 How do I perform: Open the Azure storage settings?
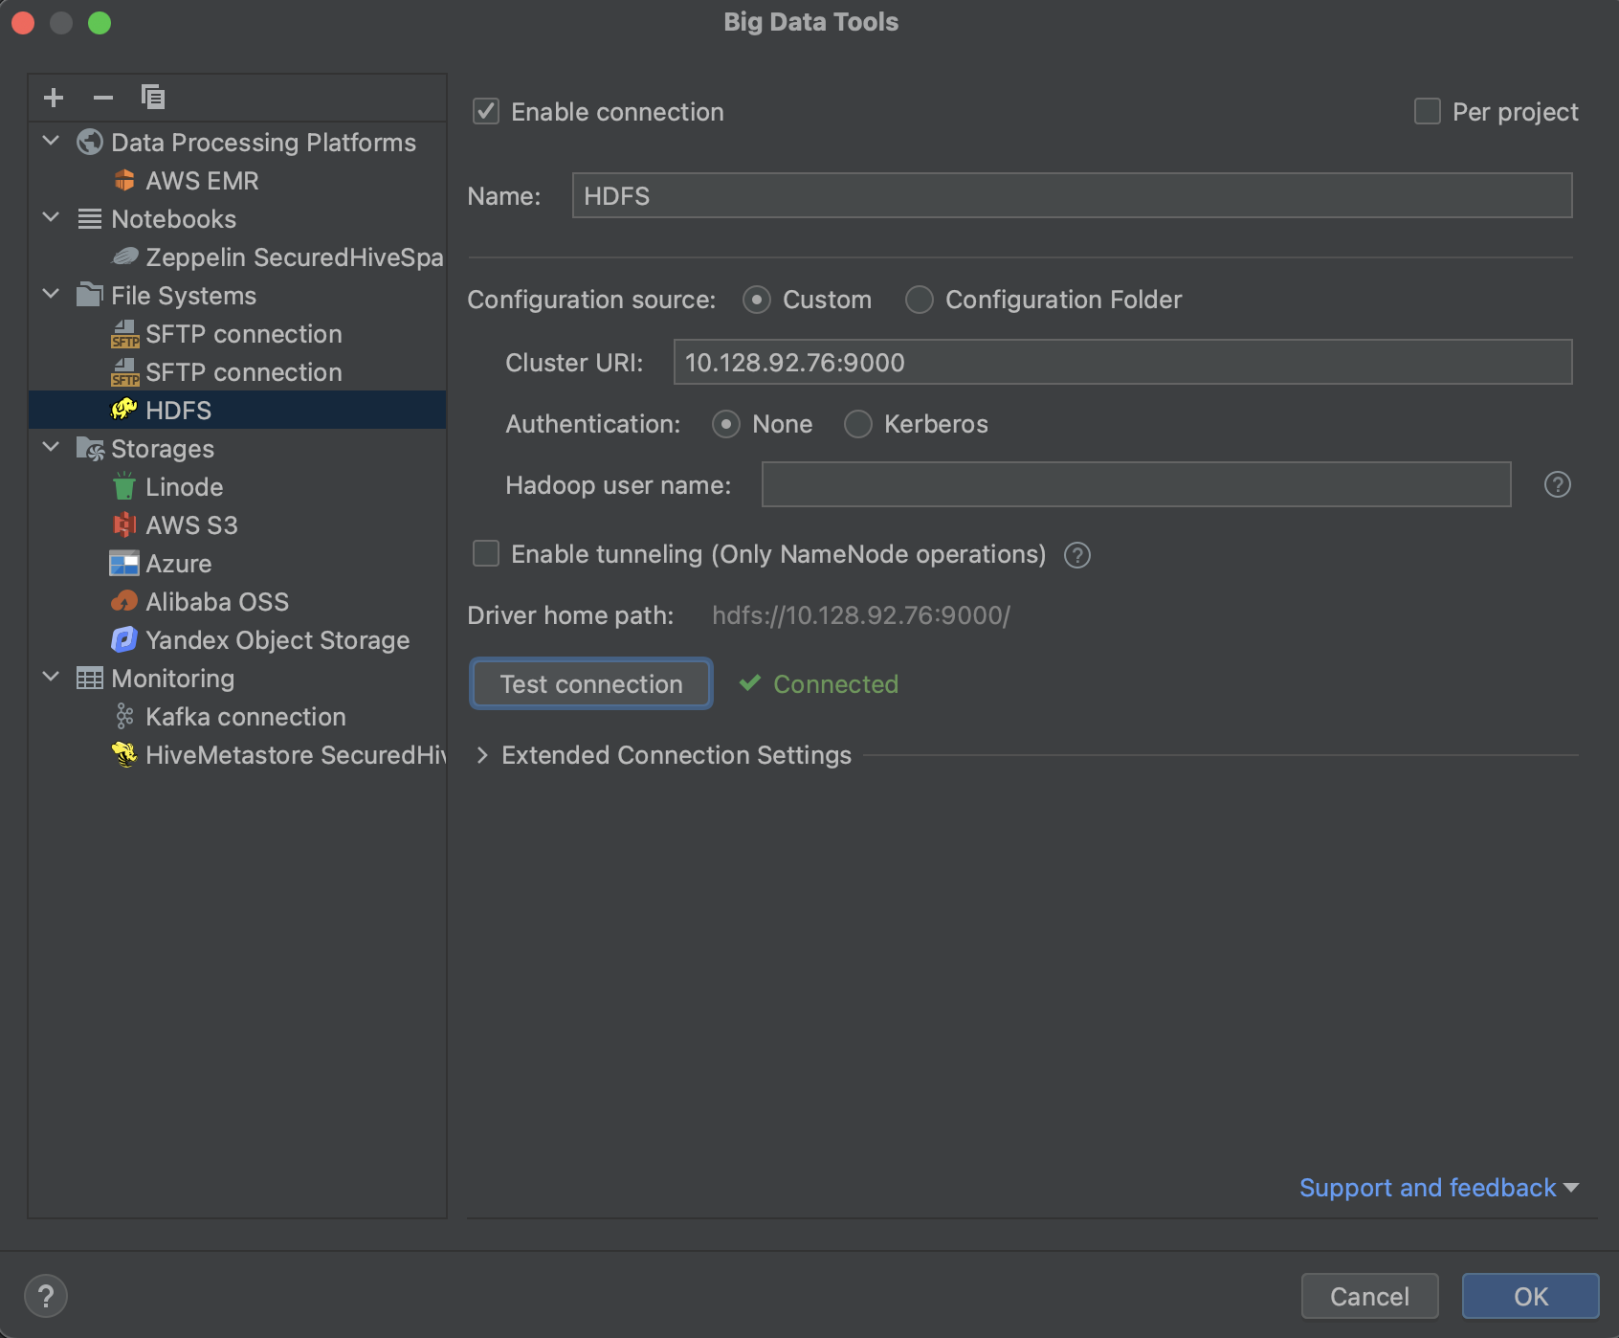point(179,563)
